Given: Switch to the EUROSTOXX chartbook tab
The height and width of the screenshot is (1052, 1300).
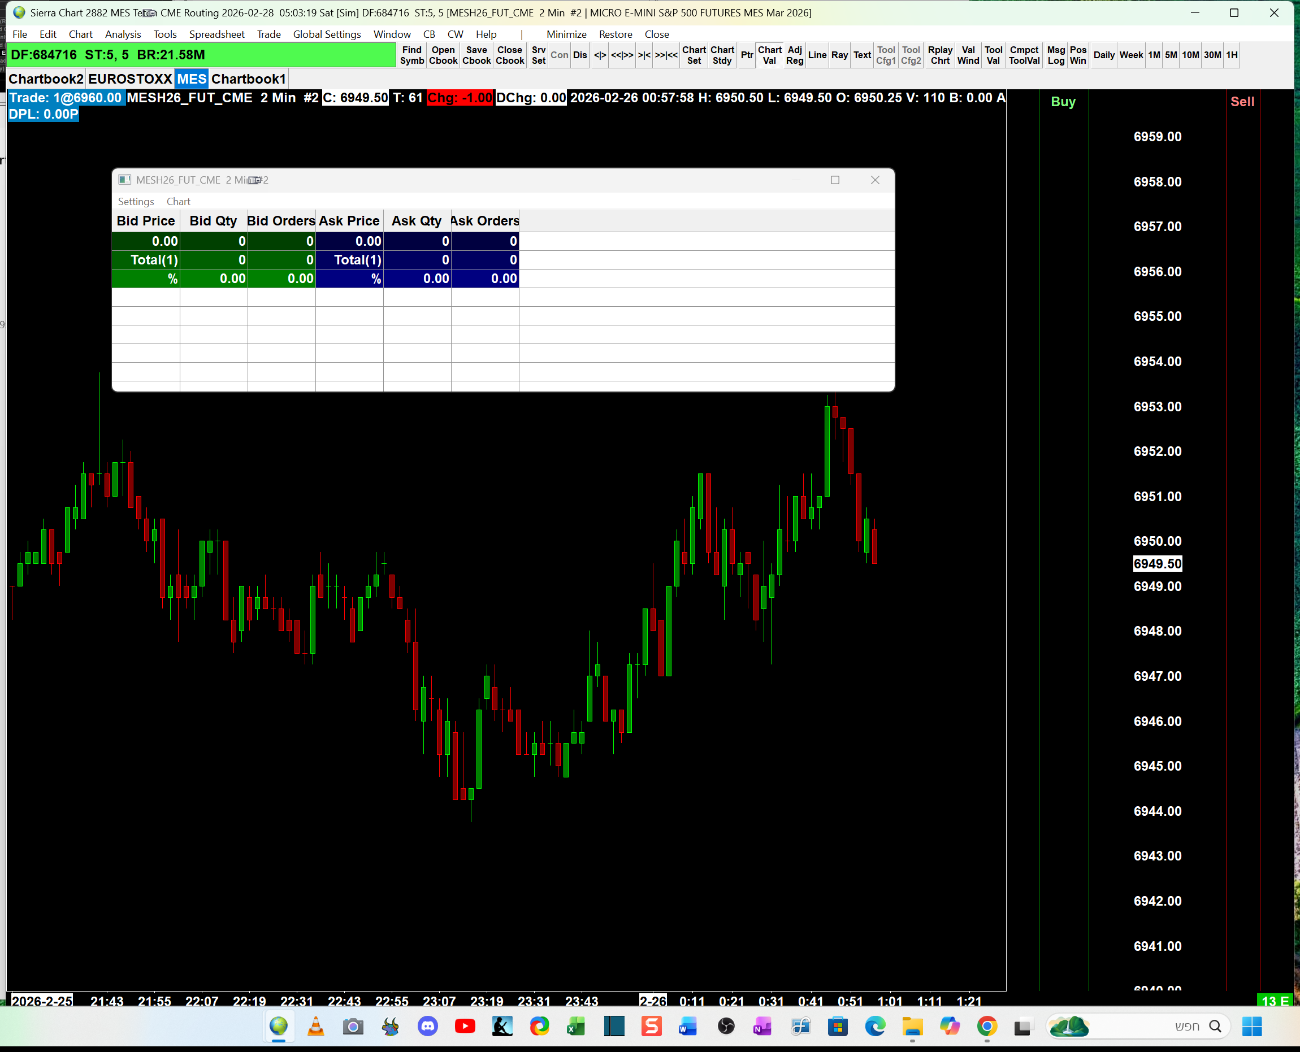Looking at the screenshot, I should tap(130, 80).
